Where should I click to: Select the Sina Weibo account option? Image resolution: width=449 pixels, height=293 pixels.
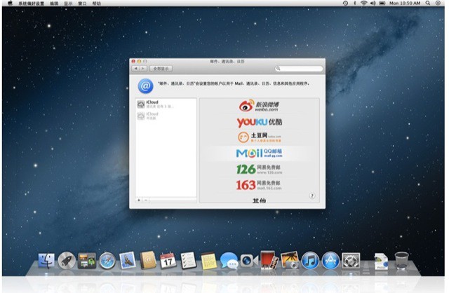(x=259, y=106)
